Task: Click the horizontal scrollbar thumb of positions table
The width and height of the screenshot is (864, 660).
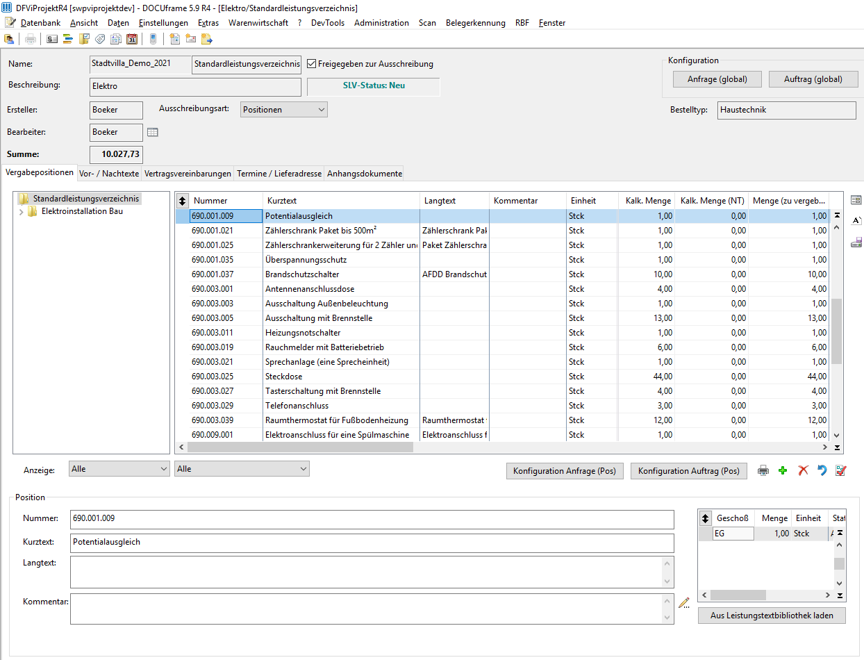Action: coord(300,448)
